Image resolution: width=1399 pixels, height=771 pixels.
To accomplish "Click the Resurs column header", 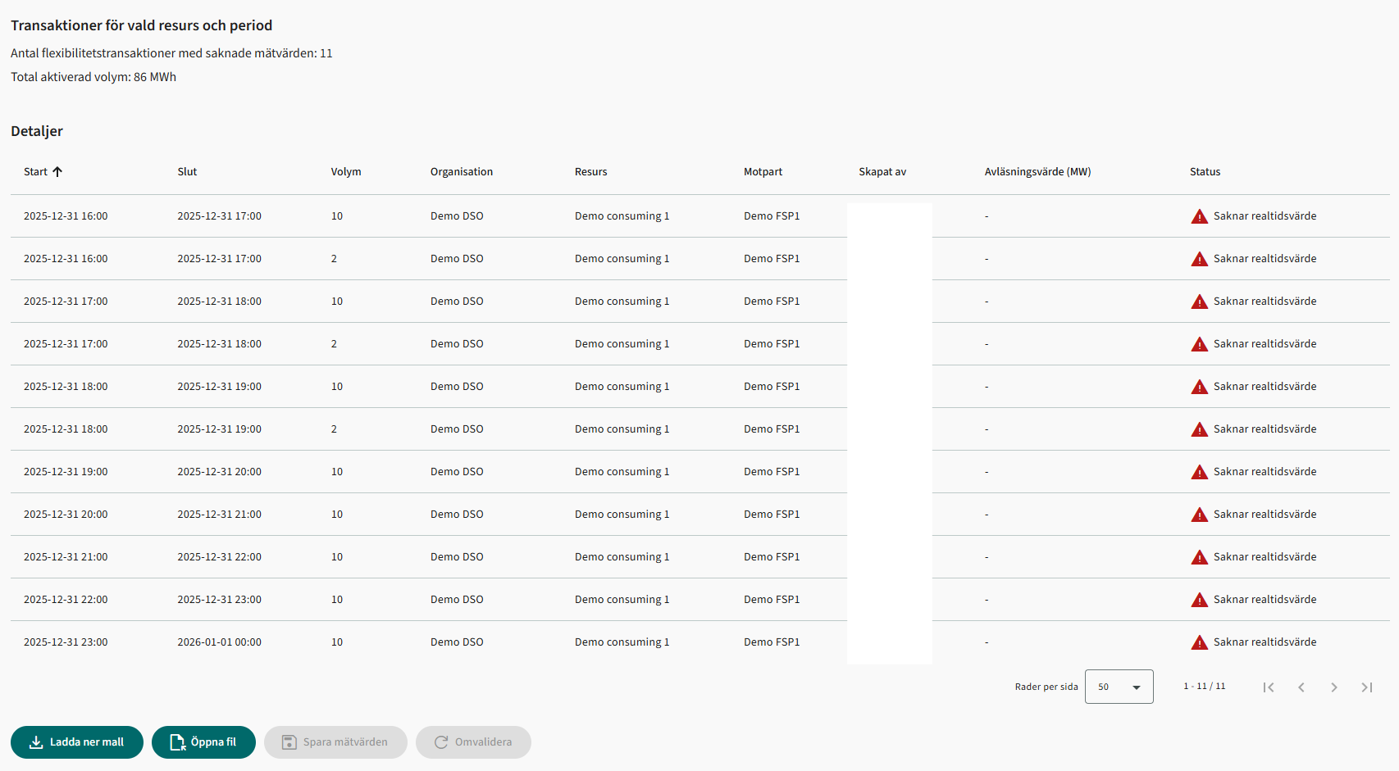I will click(590, 172).
